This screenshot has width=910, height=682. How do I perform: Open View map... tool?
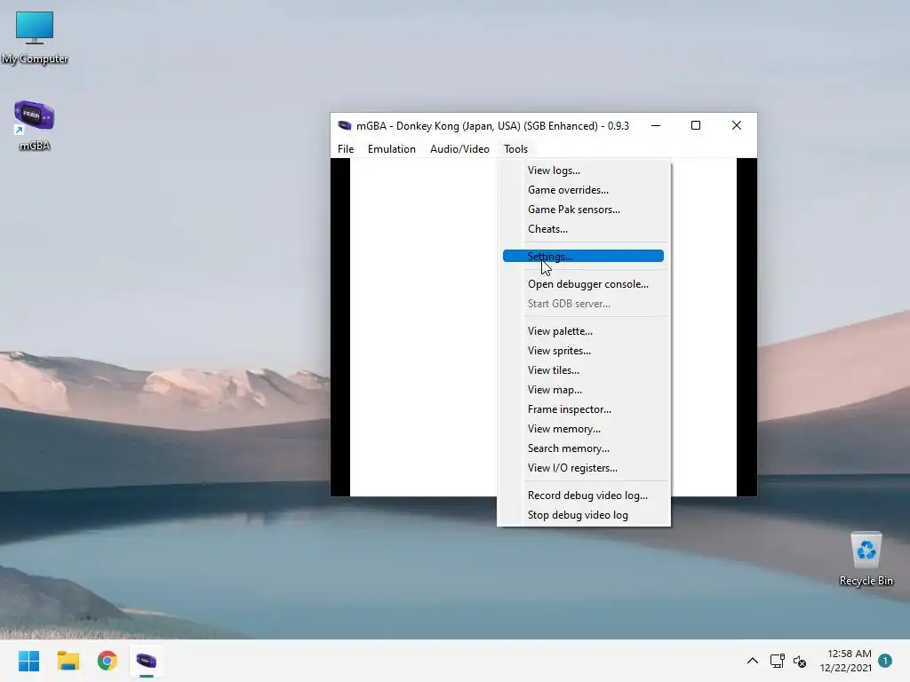click(x=583, y=390)
